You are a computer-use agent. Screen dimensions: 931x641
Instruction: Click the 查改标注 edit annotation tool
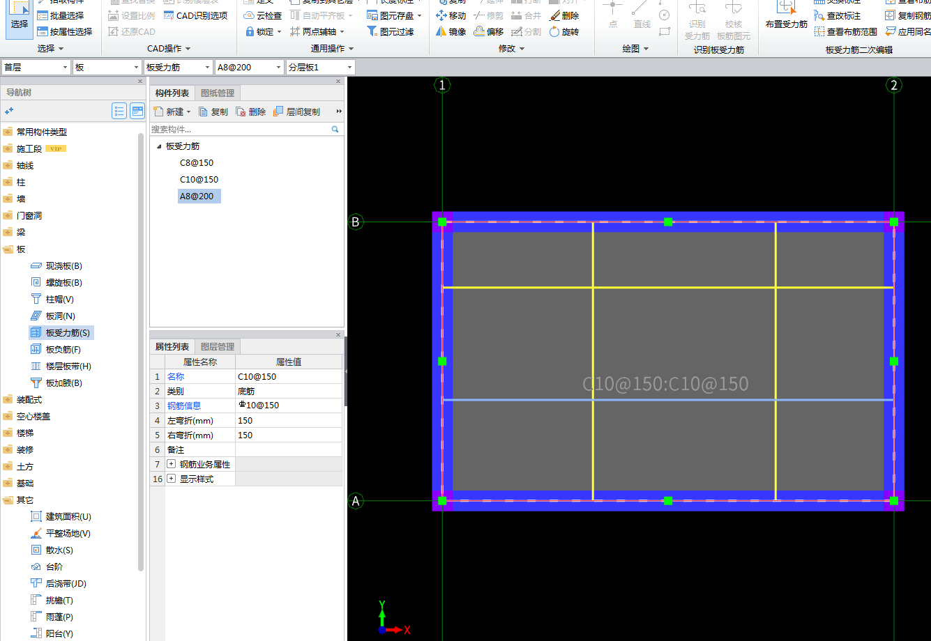pyautogui.click(x=837, y=15)
